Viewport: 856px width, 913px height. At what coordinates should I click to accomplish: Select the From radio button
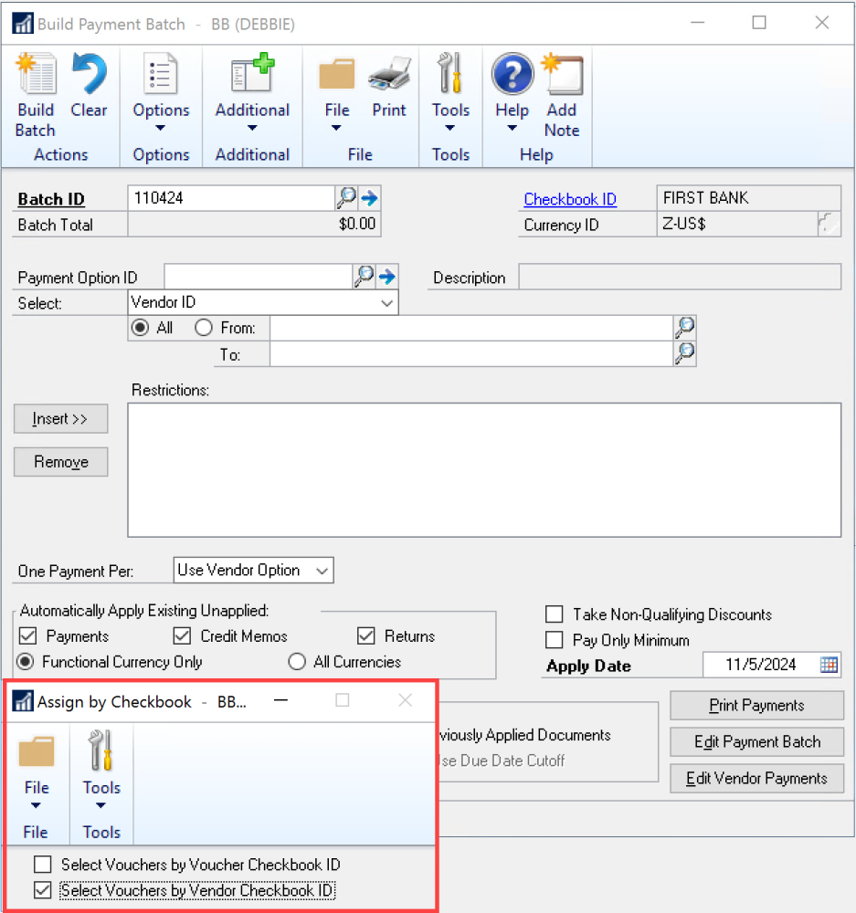(204, 327)
